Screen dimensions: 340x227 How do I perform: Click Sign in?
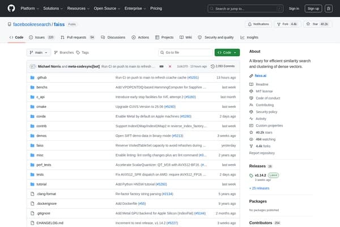point(294,9)
